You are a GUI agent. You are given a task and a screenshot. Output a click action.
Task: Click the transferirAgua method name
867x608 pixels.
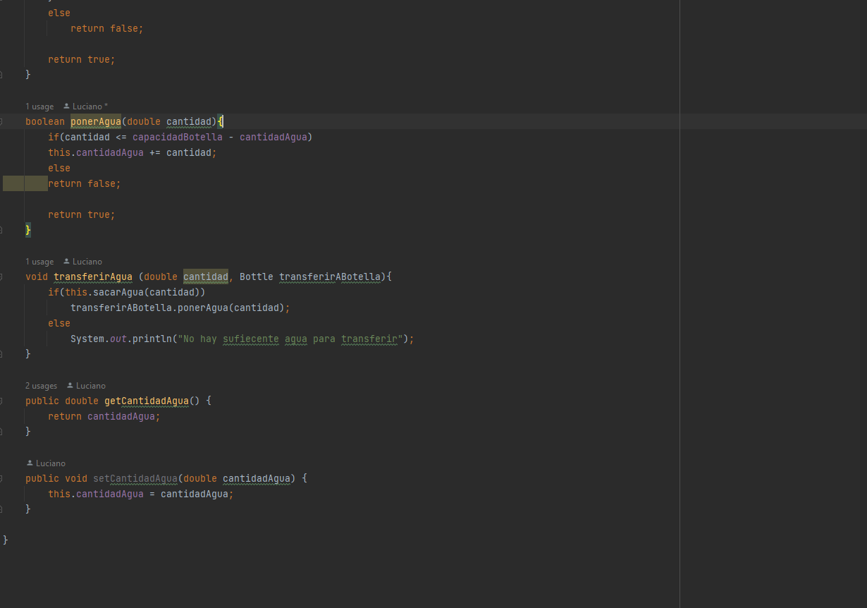(x=93, y=276)
